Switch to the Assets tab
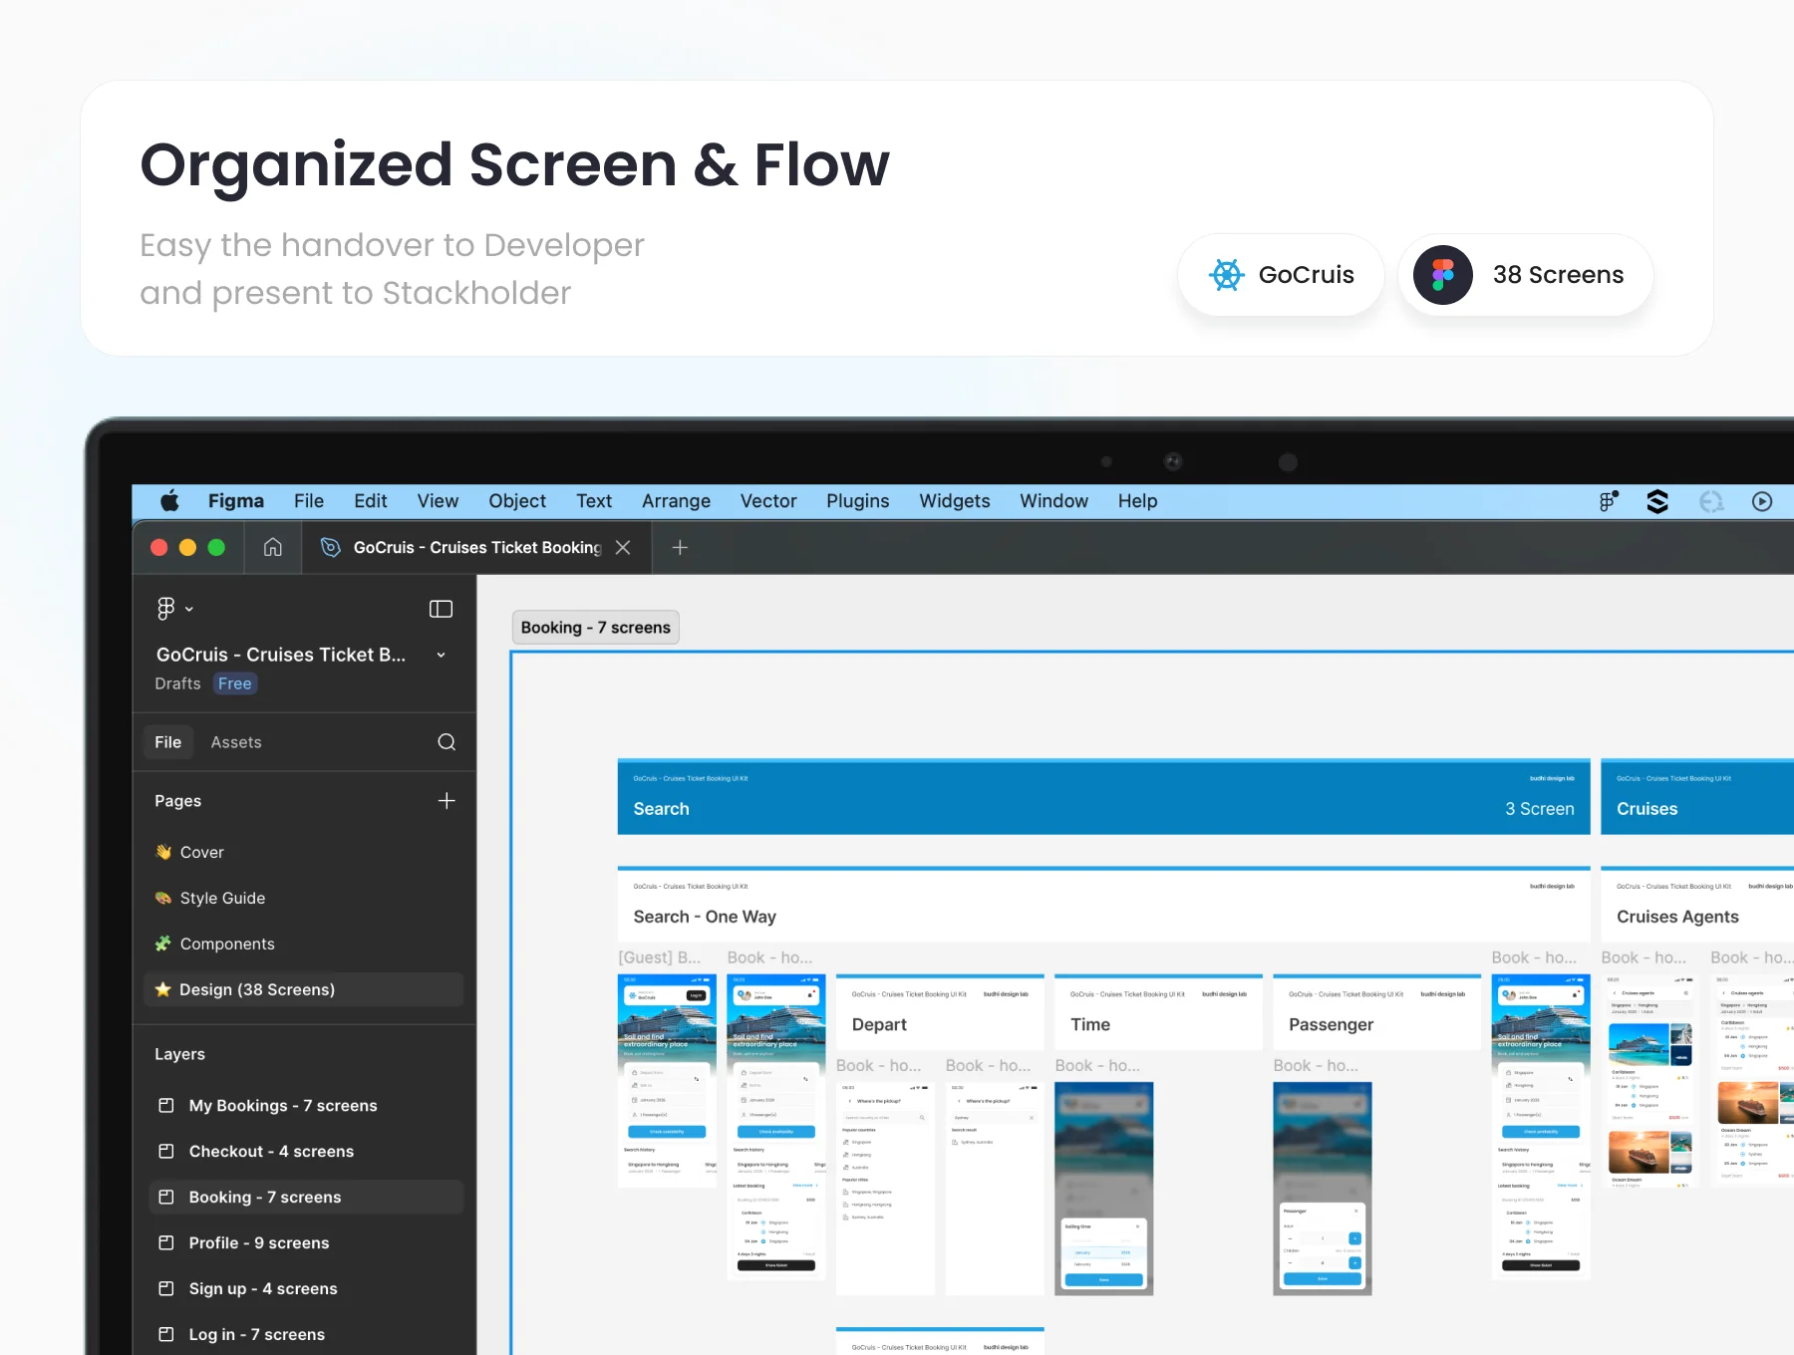 point(236,742)
